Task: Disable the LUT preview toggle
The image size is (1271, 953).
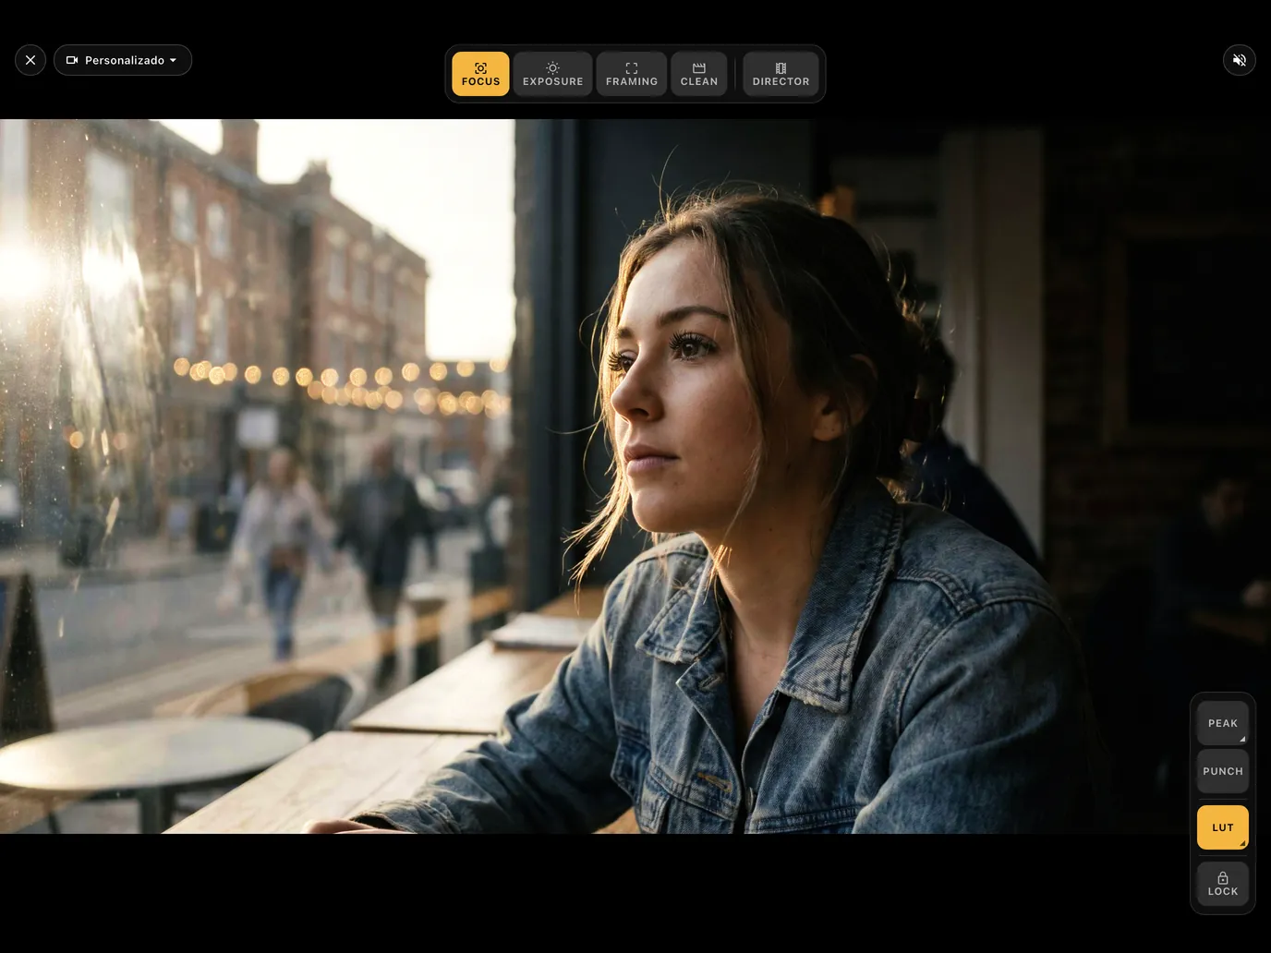Action: [x=1223, y=827]
